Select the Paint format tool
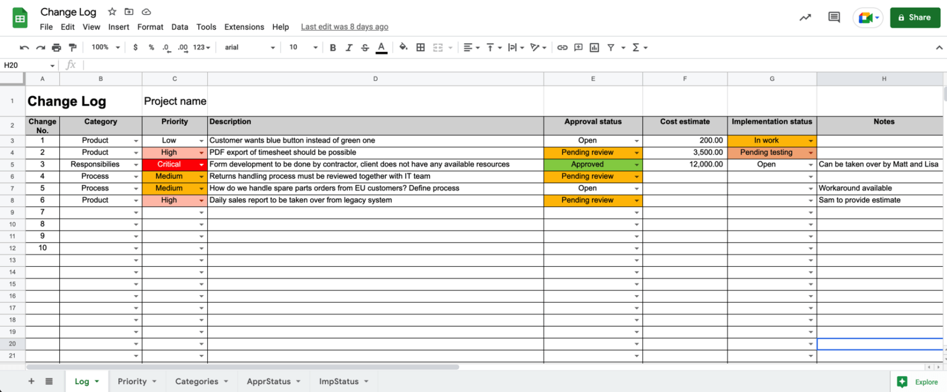Screen dimensions: 947x392 (73, 47)
